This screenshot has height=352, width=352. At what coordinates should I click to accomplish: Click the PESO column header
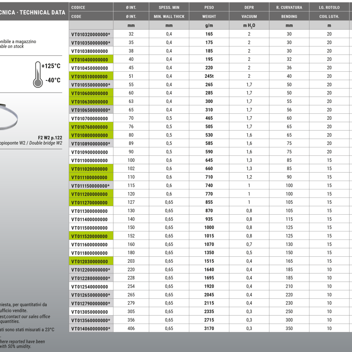point(209,7)
